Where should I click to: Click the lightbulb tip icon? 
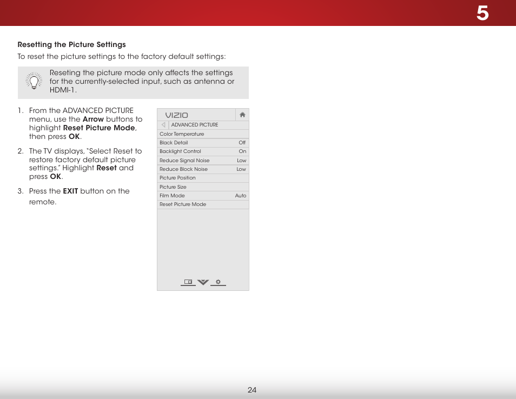pyautogui.click(x=34, y=81)
